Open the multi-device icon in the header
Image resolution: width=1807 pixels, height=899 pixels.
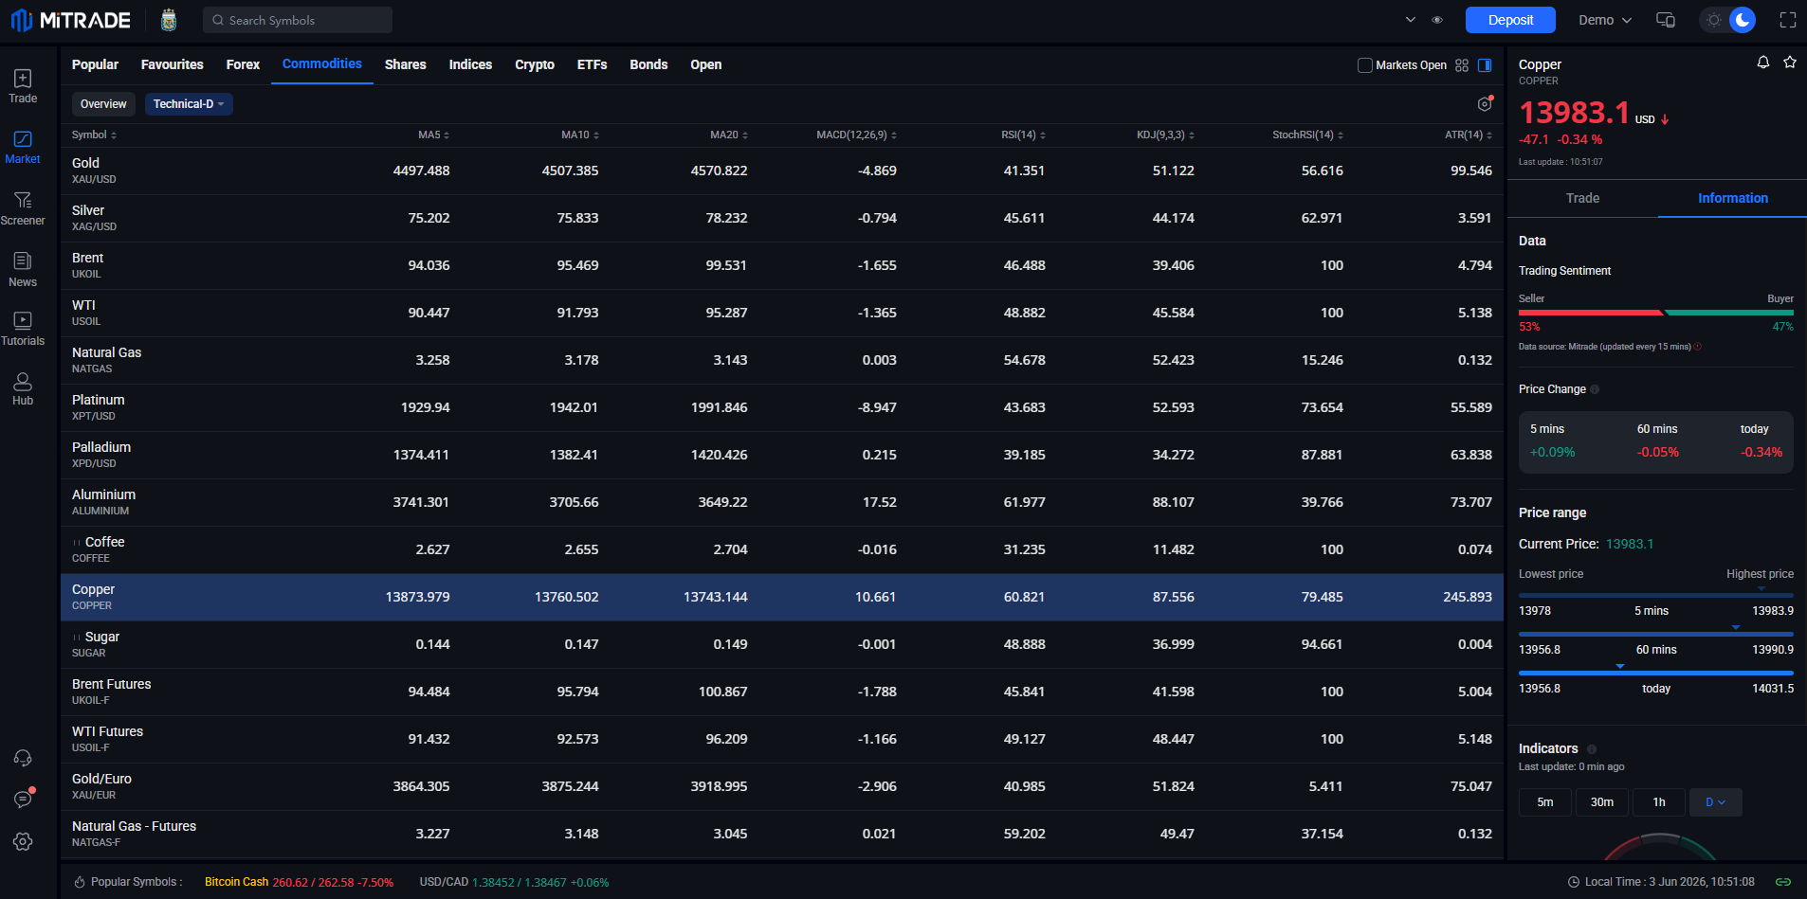(1665, 20)
